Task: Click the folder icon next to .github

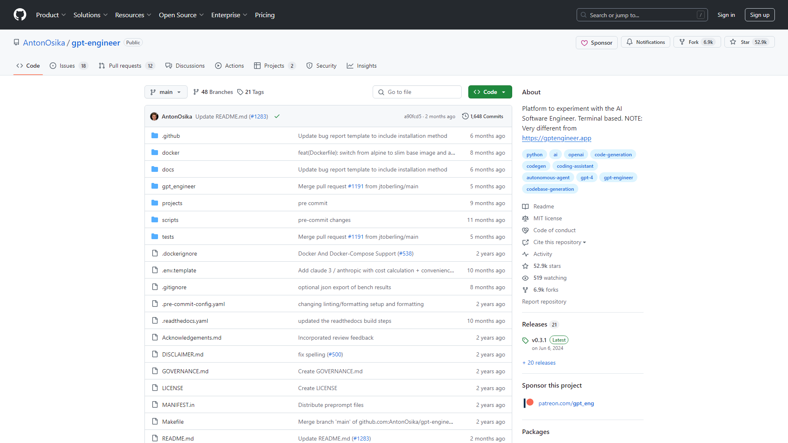Action: pyautogui.click(x=155, y=136)
